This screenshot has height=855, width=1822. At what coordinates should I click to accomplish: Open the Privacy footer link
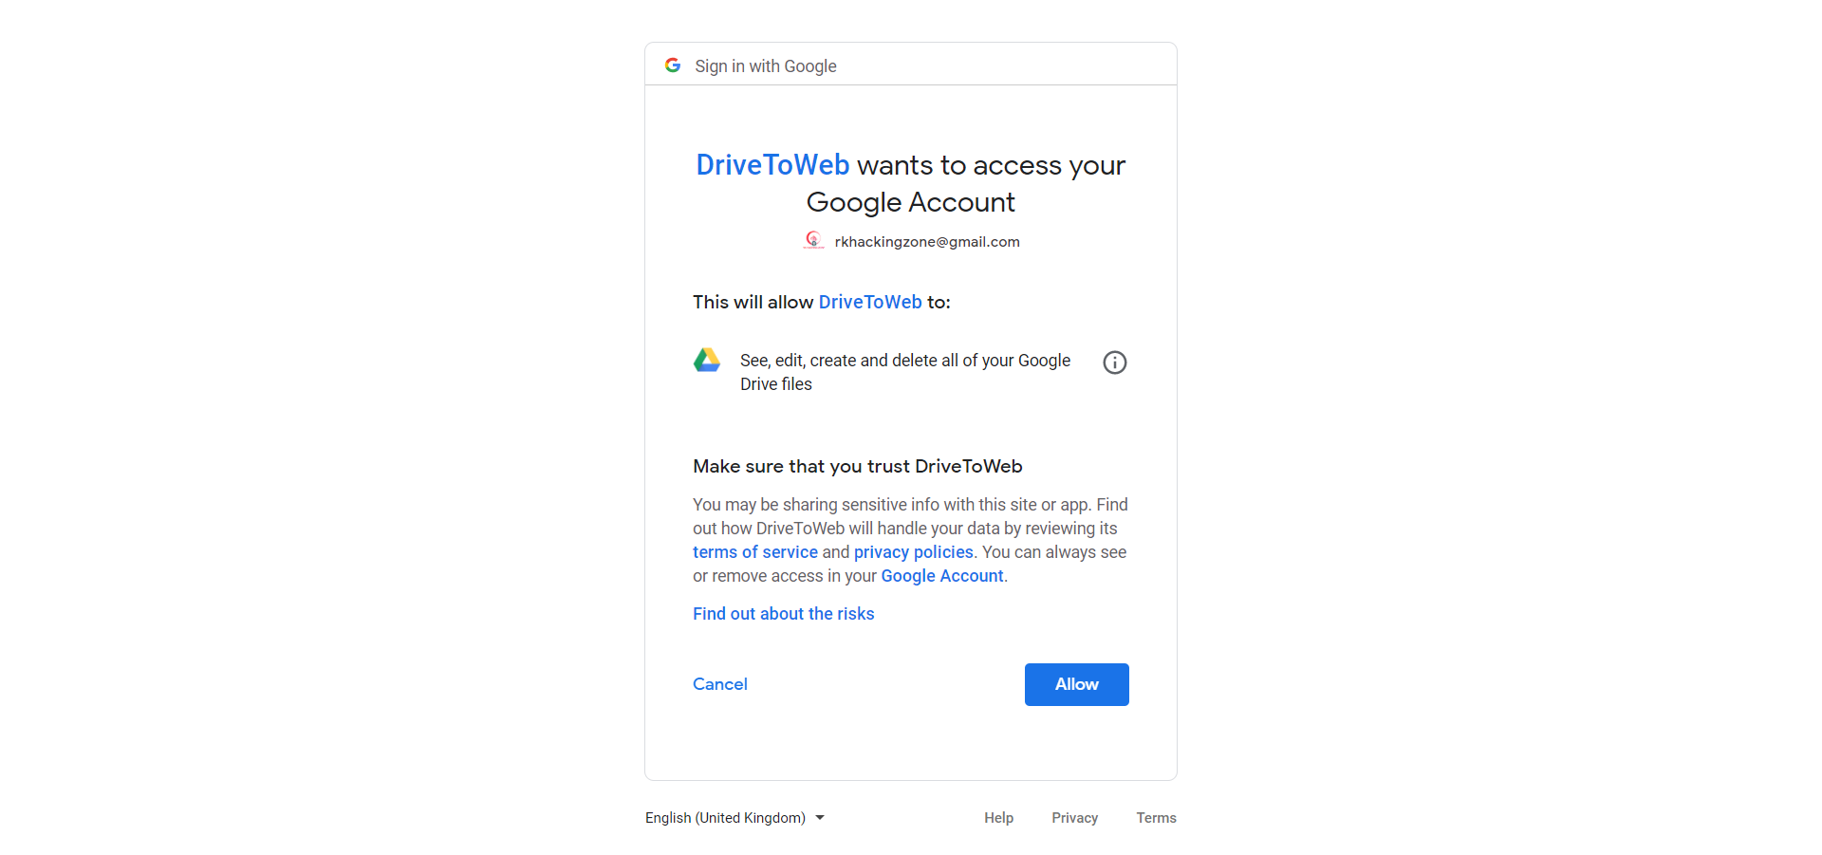(x=1075, y=818)
